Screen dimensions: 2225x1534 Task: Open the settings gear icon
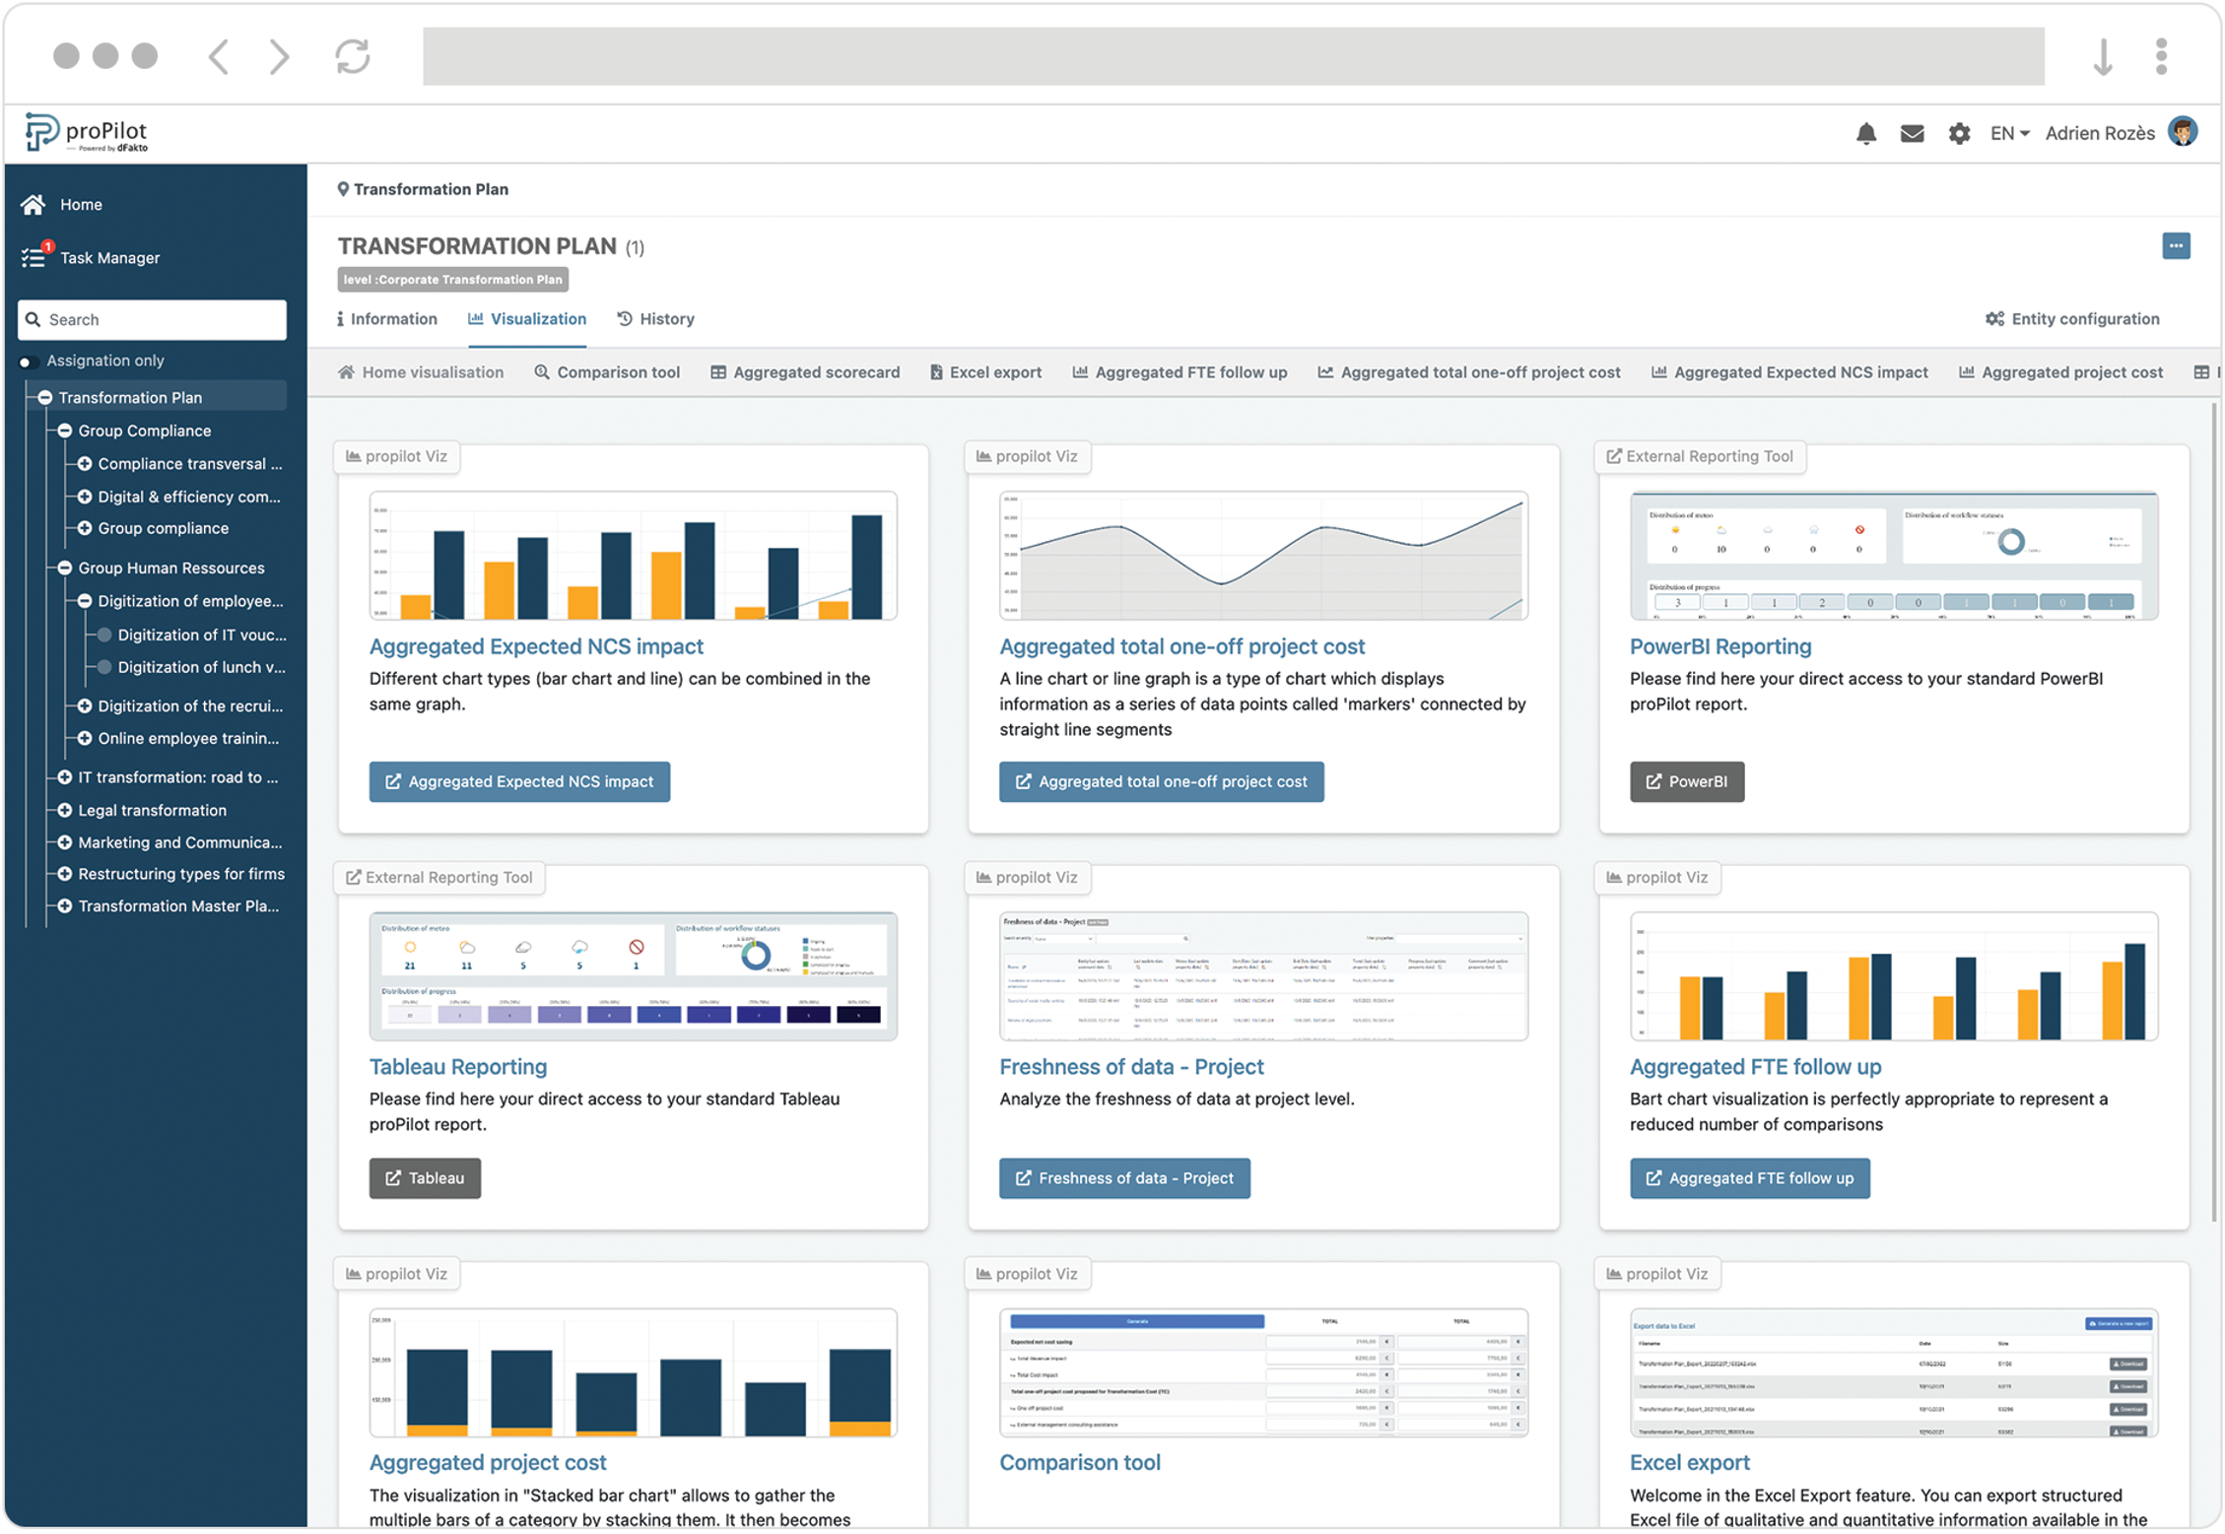[x=1958, y=133]
